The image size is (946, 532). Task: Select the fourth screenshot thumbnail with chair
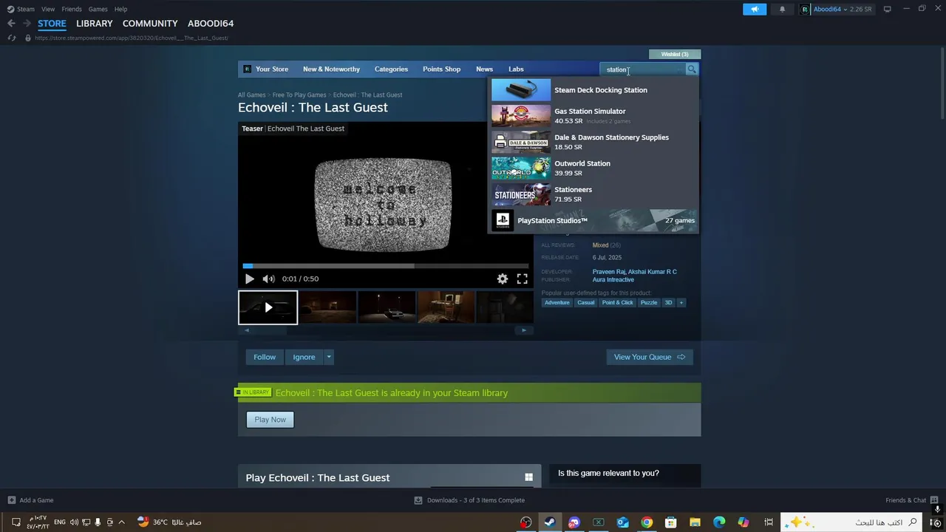click(446, 307)
